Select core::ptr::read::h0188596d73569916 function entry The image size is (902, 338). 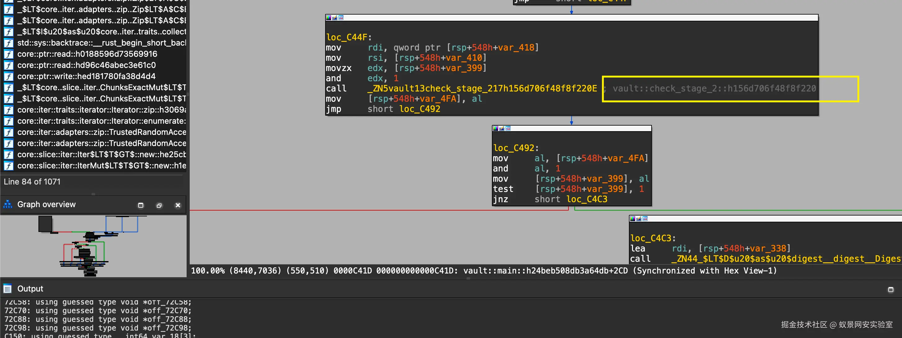(x=87, y=54)
